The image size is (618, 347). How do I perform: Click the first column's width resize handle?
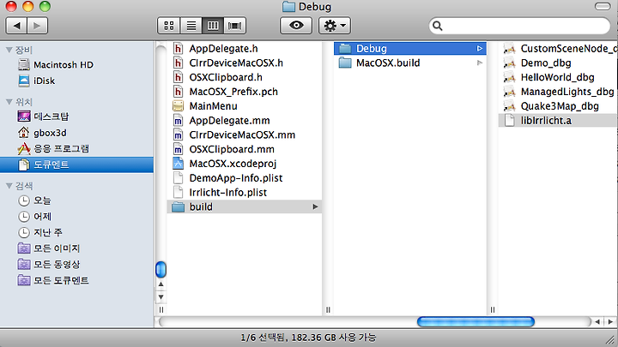(328, 310)
